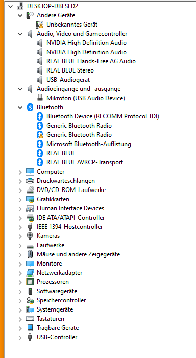Collapse the DESKTOP-DBLSLD2 root node
The height and width of the screenshot is (358, 196).
(11, 7)
